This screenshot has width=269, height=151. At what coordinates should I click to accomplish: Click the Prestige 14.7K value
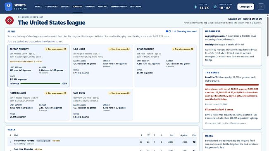click(204, 8)
